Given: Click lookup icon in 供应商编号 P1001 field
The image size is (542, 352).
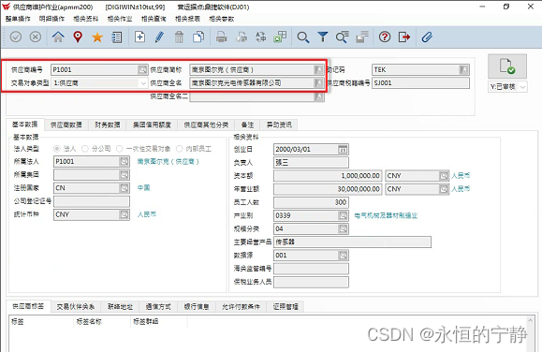Looking at the screenshot, I should pos(142,69).
